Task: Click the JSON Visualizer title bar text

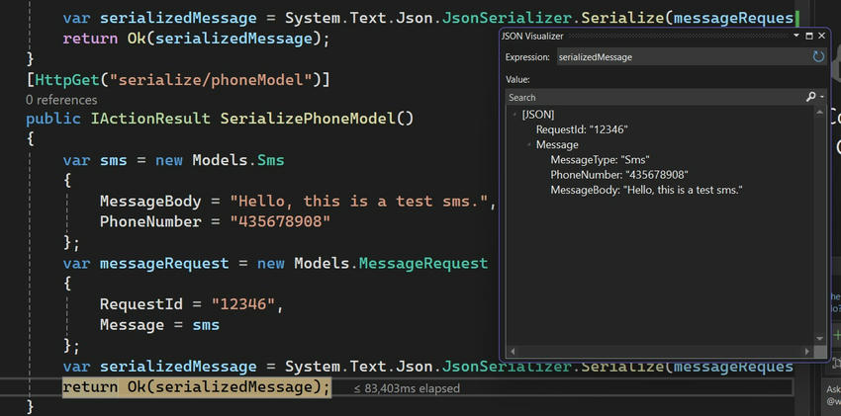Action: (x=532, y=36)
